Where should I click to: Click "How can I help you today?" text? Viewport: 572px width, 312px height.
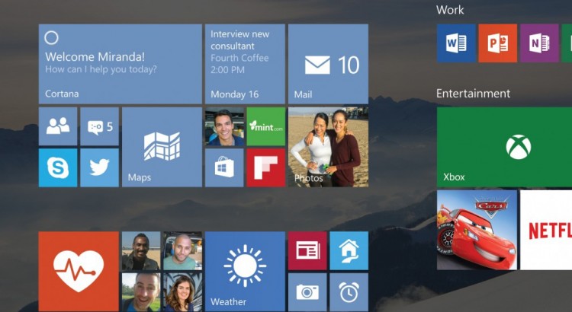(x=101, y=69)
